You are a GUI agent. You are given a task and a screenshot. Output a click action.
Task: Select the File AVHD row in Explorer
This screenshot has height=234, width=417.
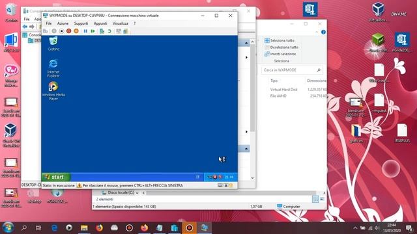pyautogui.click(x=298, y=96)
